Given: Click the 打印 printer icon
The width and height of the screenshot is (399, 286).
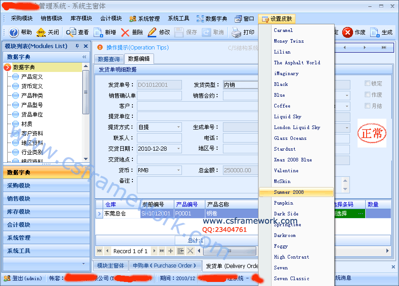Looking at the screenshot, I should (236, 32).
